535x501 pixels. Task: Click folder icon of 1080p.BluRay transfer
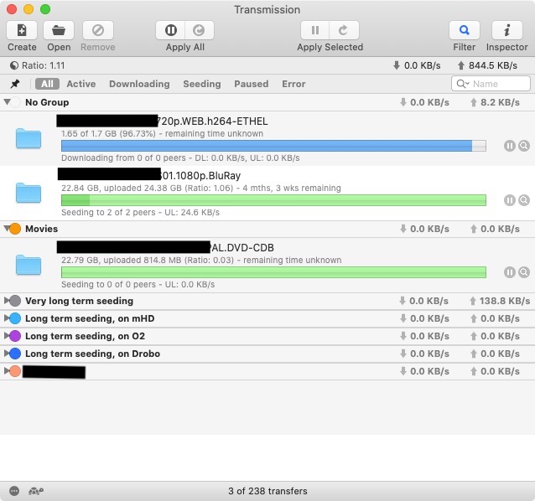coord(29,193)
